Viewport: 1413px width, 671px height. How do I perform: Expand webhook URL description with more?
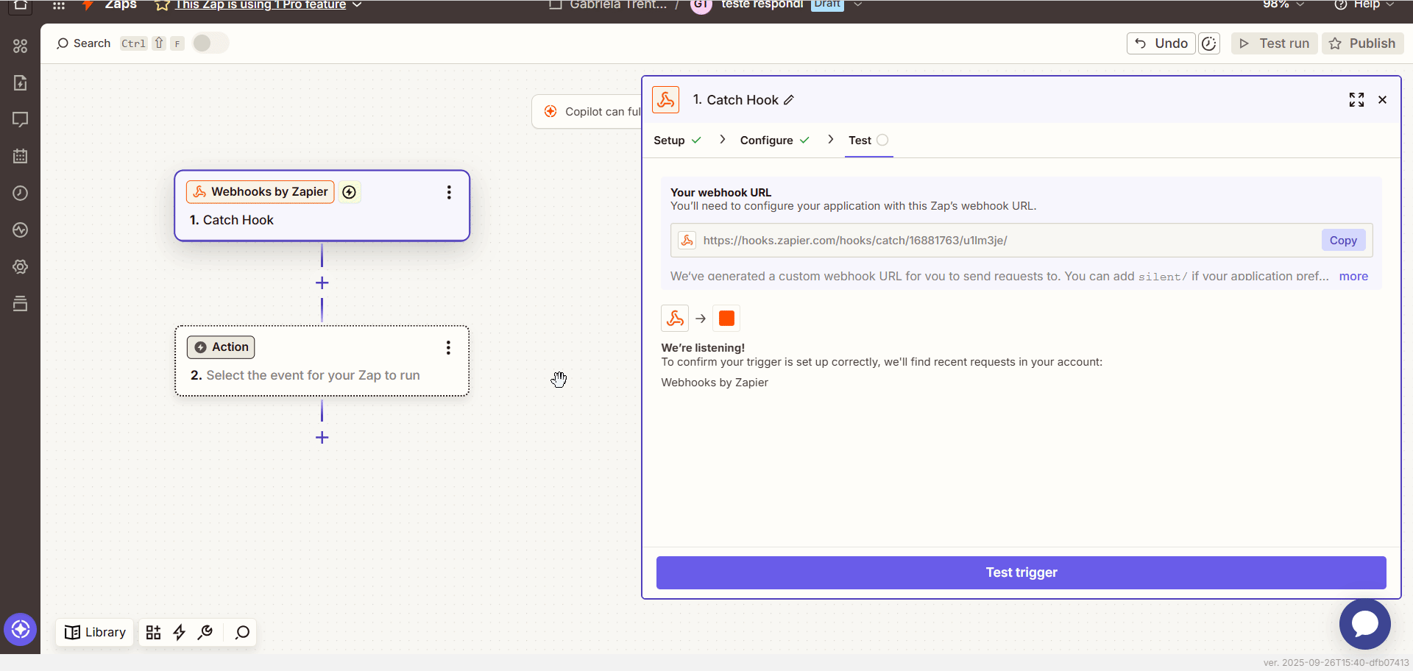click(1353, 277)
